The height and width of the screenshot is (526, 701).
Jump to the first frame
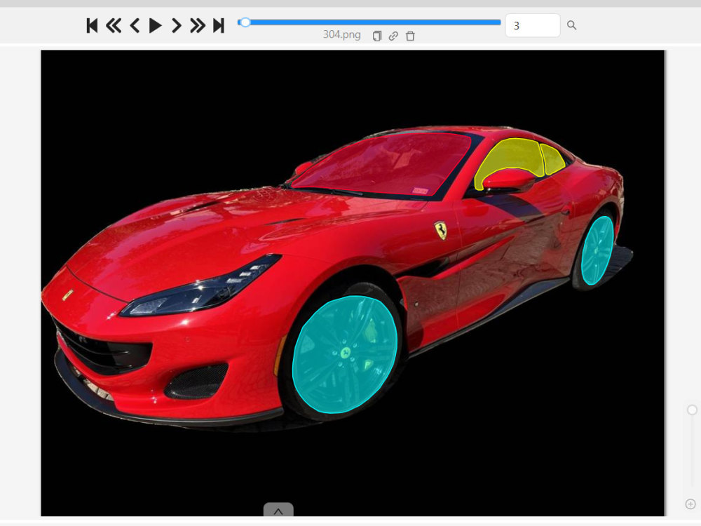click(92, 25)
